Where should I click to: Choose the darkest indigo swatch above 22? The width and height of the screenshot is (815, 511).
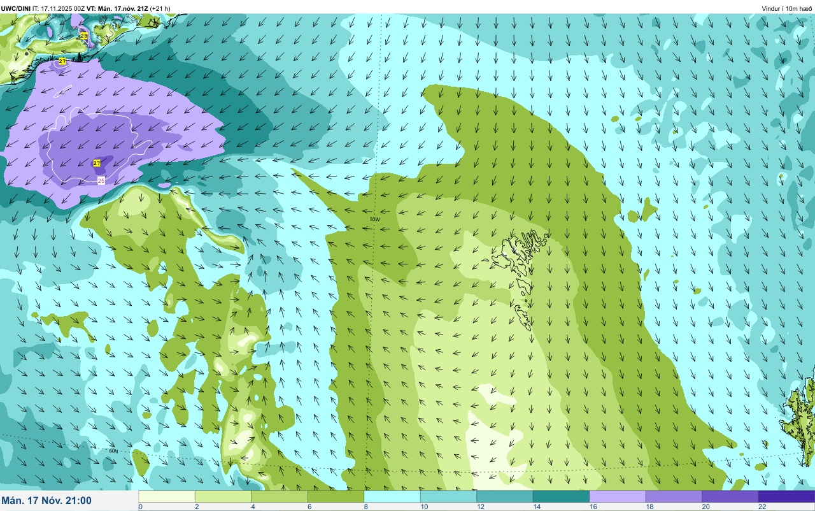tap(786, 496)
